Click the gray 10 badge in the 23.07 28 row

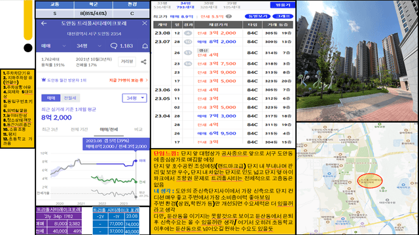pos(188,42)
